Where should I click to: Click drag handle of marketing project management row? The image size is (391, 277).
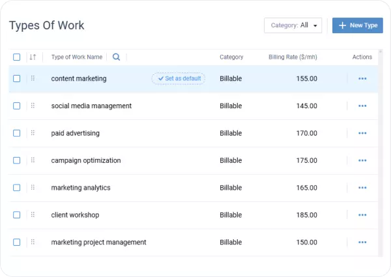click(x=33, y=242)
